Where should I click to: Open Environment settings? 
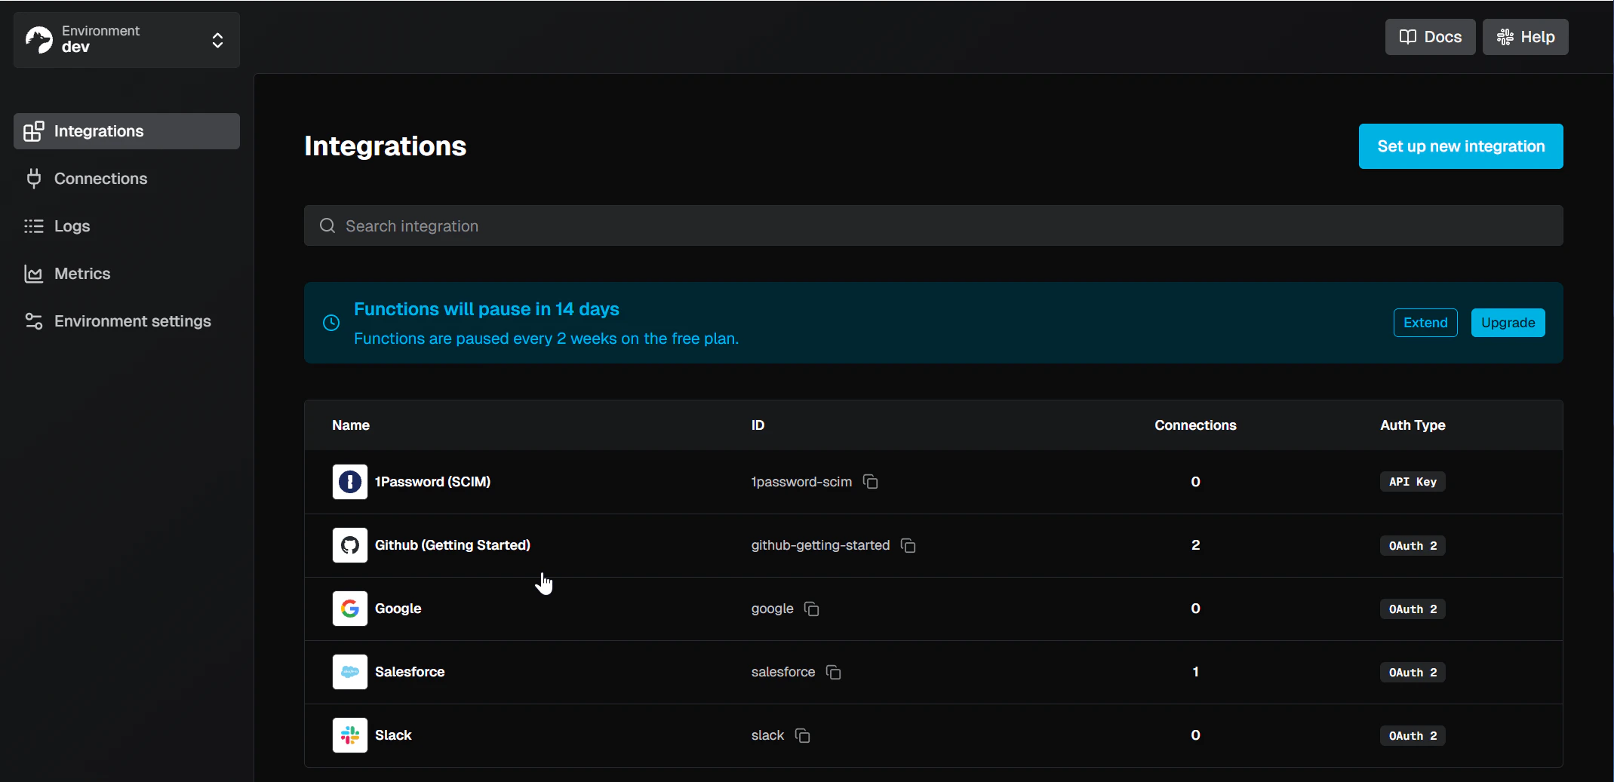(127, 321)
